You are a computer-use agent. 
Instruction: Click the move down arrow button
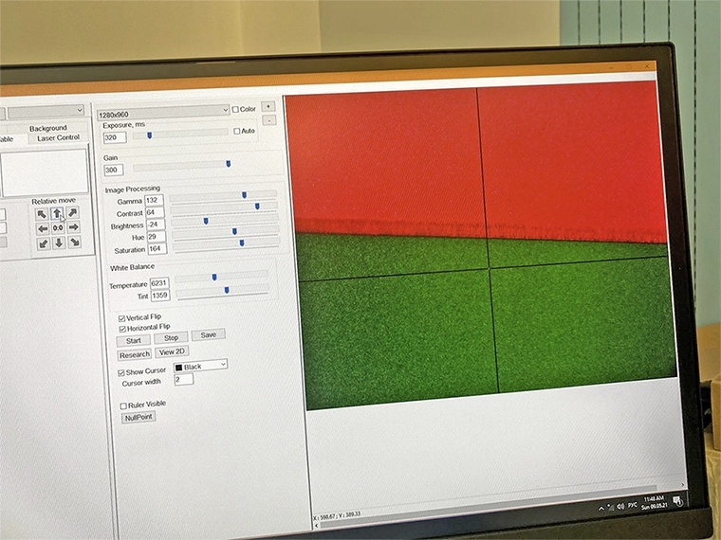[x=58, y=243]
